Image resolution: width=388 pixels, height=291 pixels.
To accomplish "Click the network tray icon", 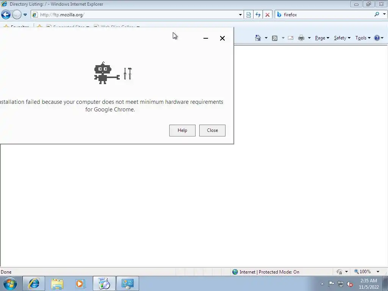I will coord(341,284).
